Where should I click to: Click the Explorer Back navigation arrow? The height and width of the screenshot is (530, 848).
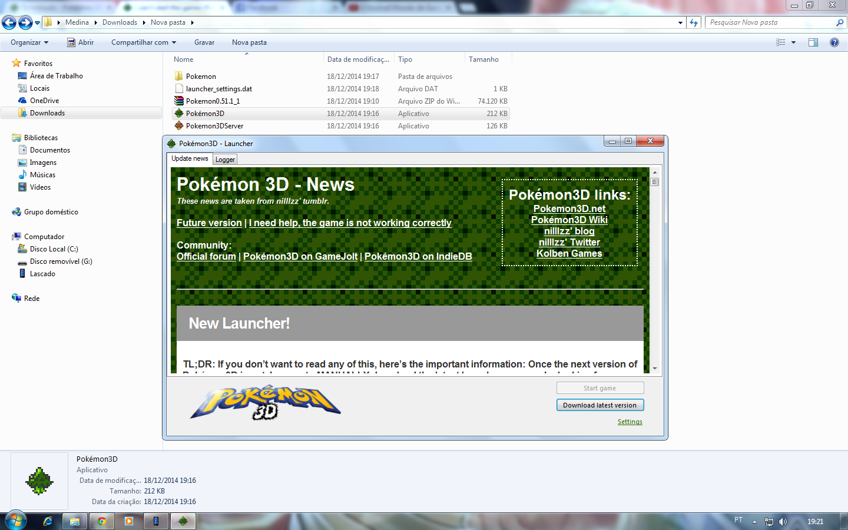tap(9, 22)
